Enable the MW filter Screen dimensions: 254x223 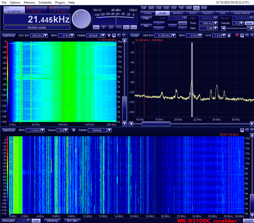click(x=72, y=221)
